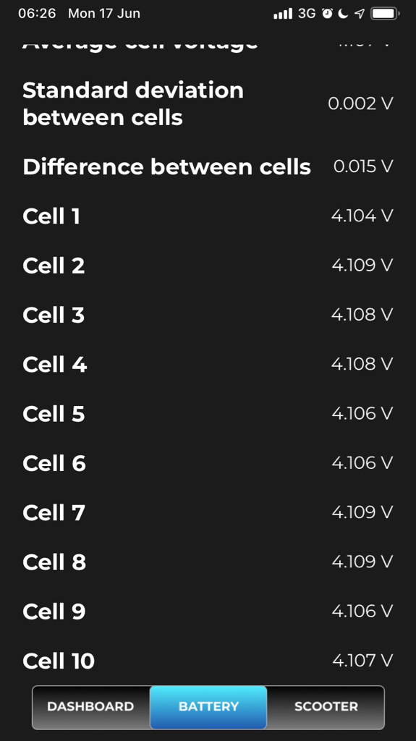The image size is (416, 741).
Task: Tap the Cell 5 voltage value 4.106 V
Action: coord(362,413)
